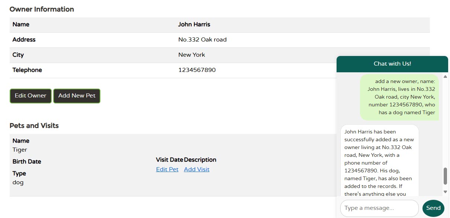Click the Send button in chat
The width and height of the screenshot is (450, 218).
click(433, 208)
